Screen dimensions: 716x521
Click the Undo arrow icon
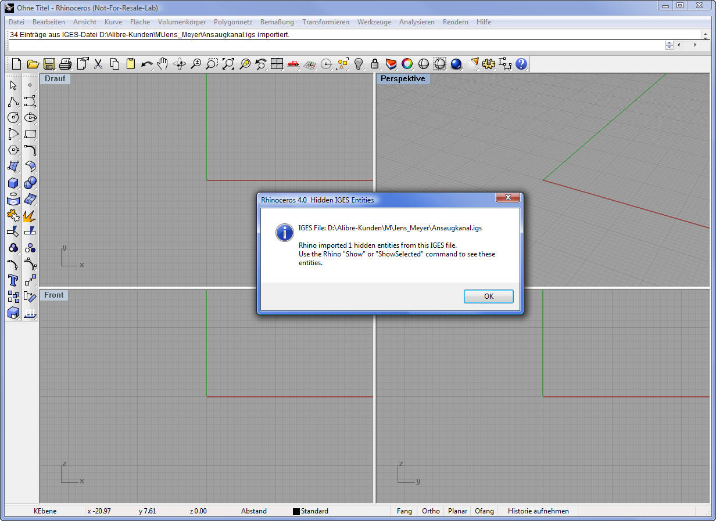tap(147, 64)
